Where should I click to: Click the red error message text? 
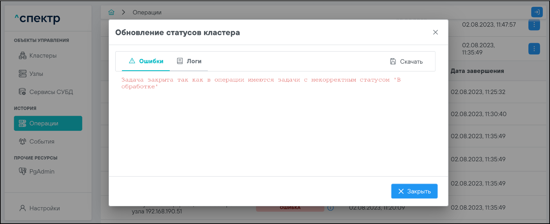[x=261, y=83]
